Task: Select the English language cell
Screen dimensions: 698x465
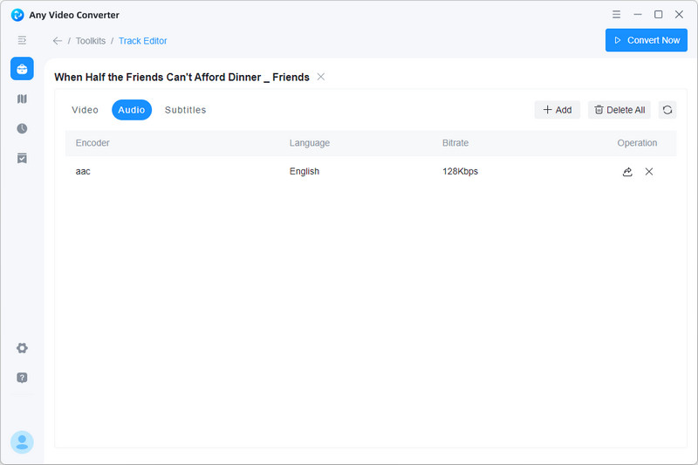Action: (x=305, y=171)
